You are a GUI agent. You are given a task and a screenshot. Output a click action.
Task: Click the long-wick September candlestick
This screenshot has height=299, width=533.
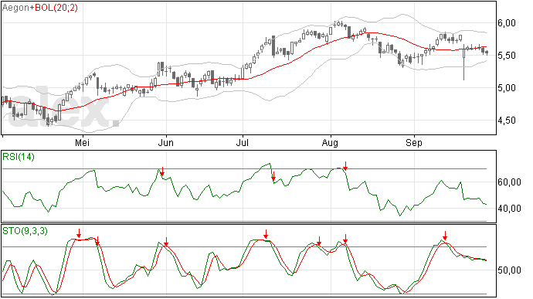point(463,63)
